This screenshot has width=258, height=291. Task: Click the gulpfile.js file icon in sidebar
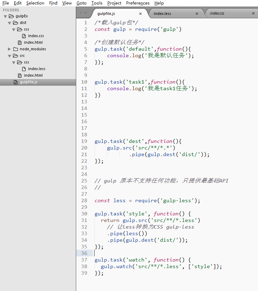[16, 82]
